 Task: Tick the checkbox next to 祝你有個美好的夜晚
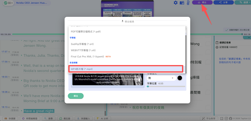(x=208, y=107)
